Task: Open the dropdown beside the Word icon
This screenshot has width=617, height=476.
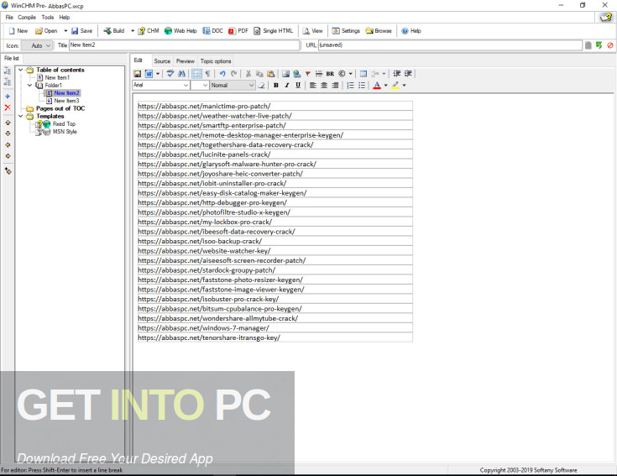Action: click(x=158, y=74)
